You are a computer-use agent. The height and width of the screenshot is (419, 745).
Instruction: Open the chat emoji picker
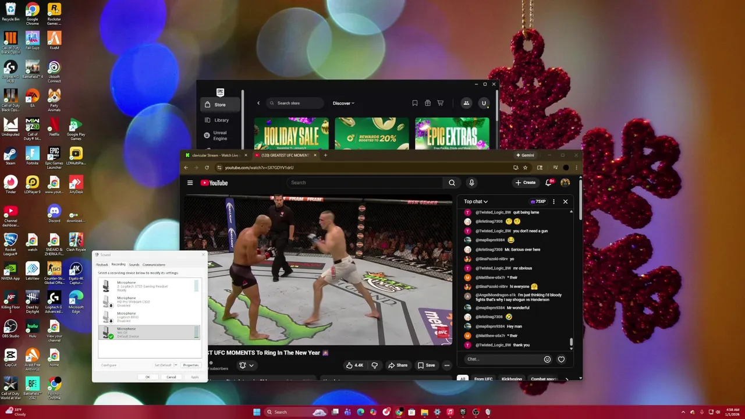pyautogui.click(x=547, y=359)
